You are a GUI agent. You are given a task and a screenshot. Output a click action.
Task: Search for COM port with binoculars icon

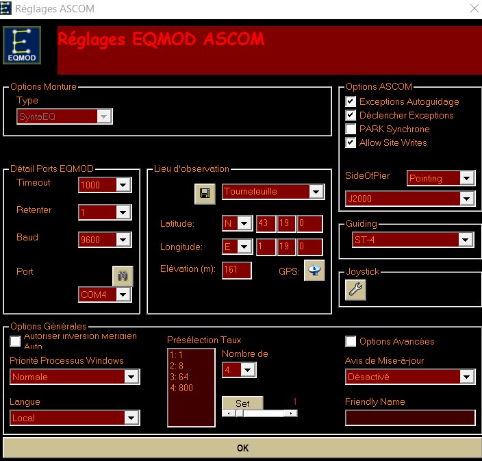click(123, 276)
